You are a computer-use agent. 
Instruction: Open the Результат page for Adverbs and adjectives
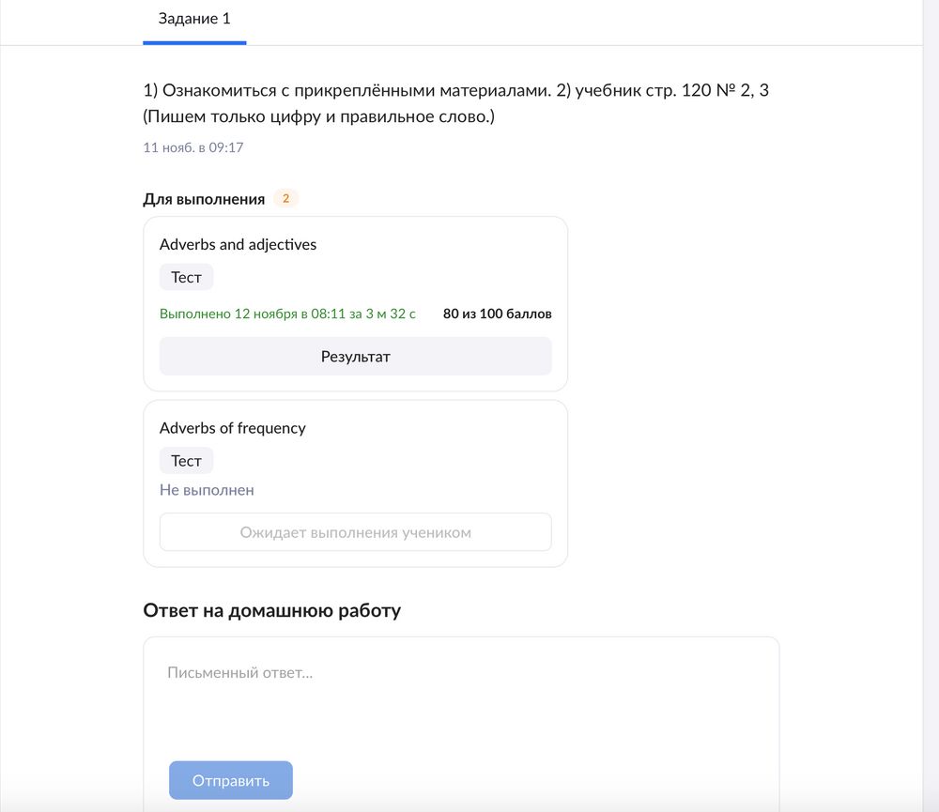(x=356, y=357)
